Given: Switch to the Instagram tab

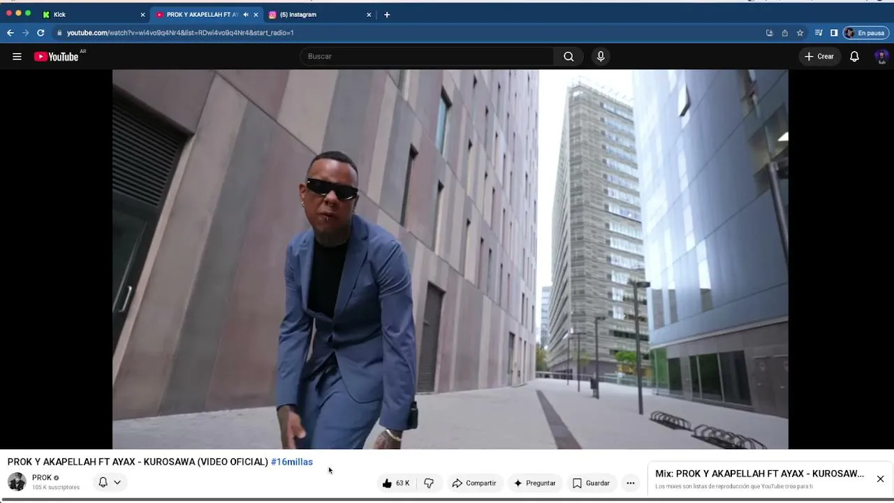Looking at the screenshot, I should [x=318, y=15].
